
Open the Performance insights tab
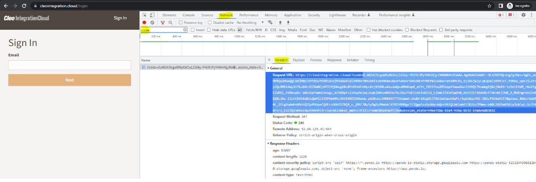[x=397, y=15]
